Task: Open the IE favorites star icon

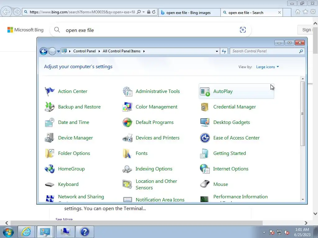Action: [305, 12]
